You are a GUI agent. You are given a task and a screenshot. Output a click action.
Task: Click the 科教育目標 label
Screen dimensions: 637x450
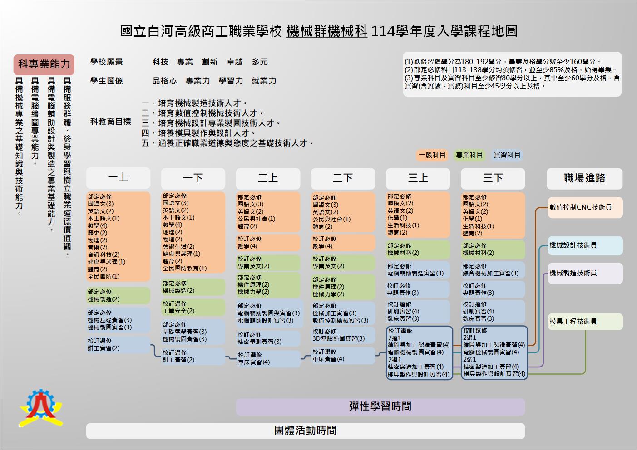click(x=110, y=122)
